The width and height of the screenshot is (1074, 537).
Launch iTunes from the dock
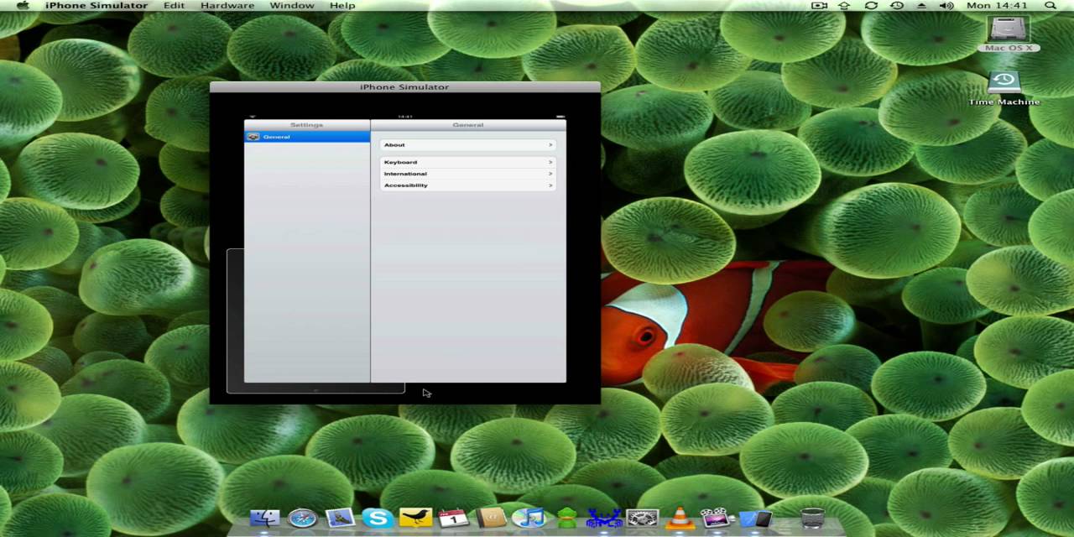tap(528, 518)
